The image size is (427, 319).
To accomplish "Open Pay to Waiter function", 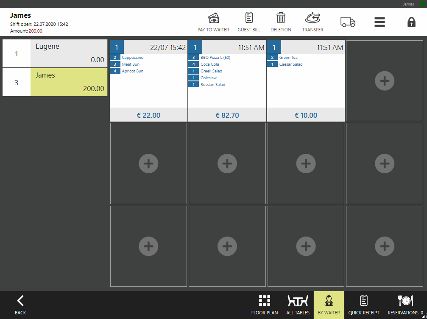I will [213, 22].
